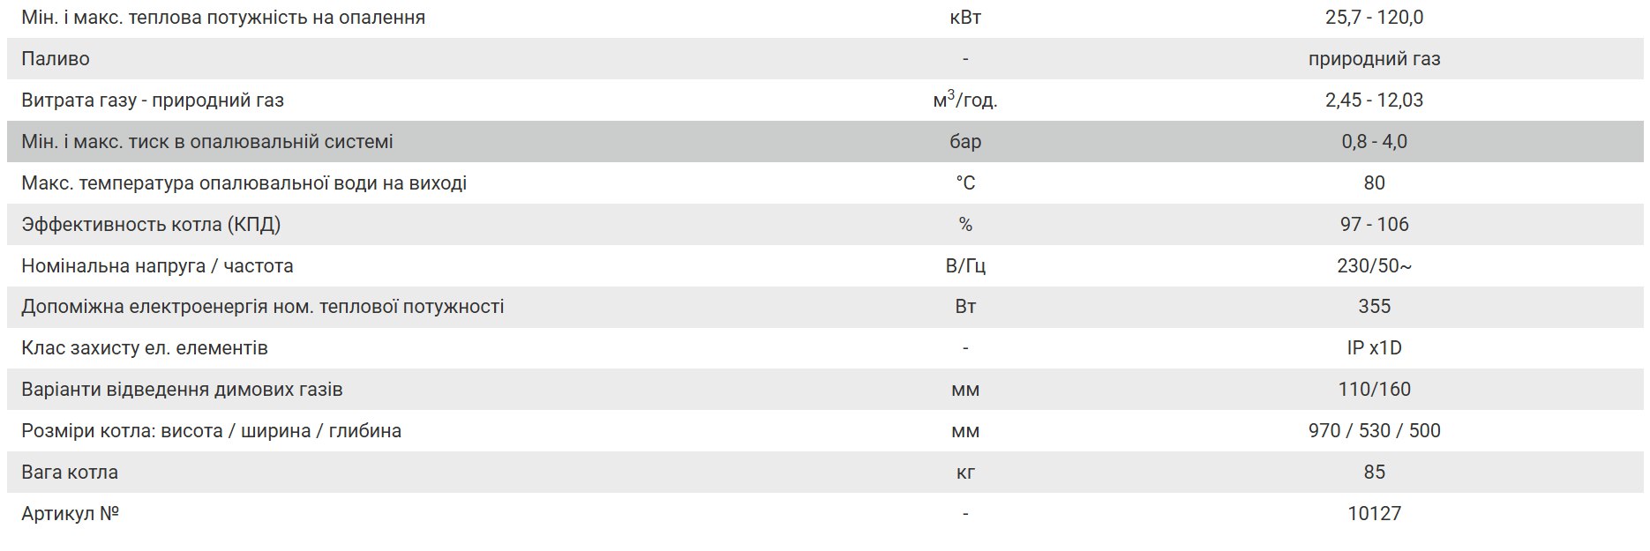Select the 'IP x1D' protection class value
The width and height of the screenshot is (1650, 551).
(1374, 348)
